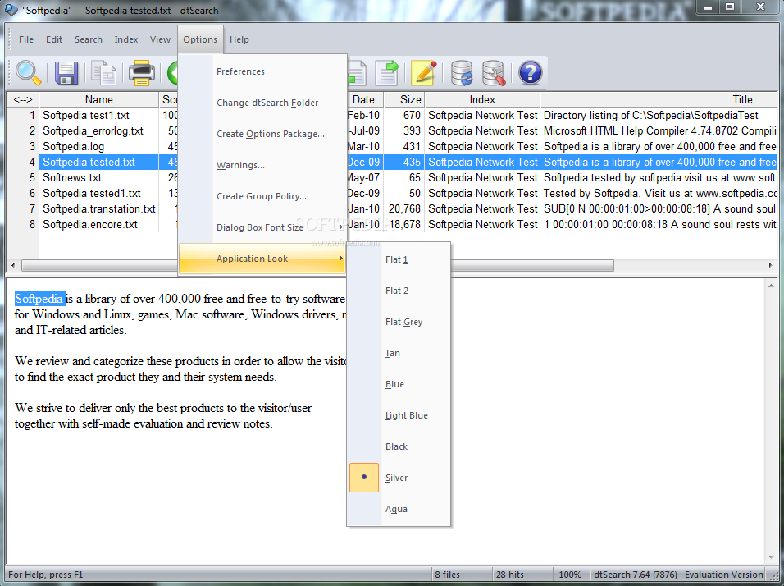Select the Flat Grey look
784x586 pixels.
coord(399,322)
